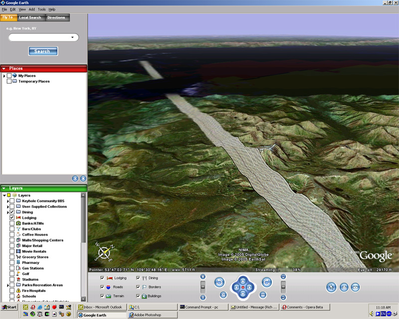Image resolution: width=399 pixels, height=319 pixels.
Task: Click the center dot of the pan control
Action: [243, 288]
